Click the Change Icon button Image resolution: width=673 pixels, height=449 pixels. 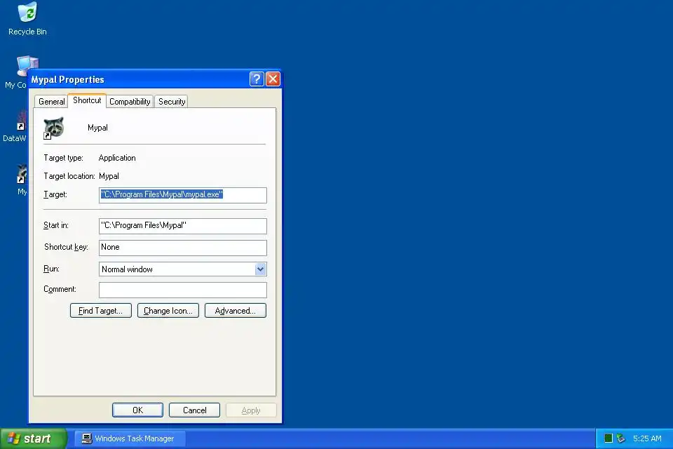168,311
